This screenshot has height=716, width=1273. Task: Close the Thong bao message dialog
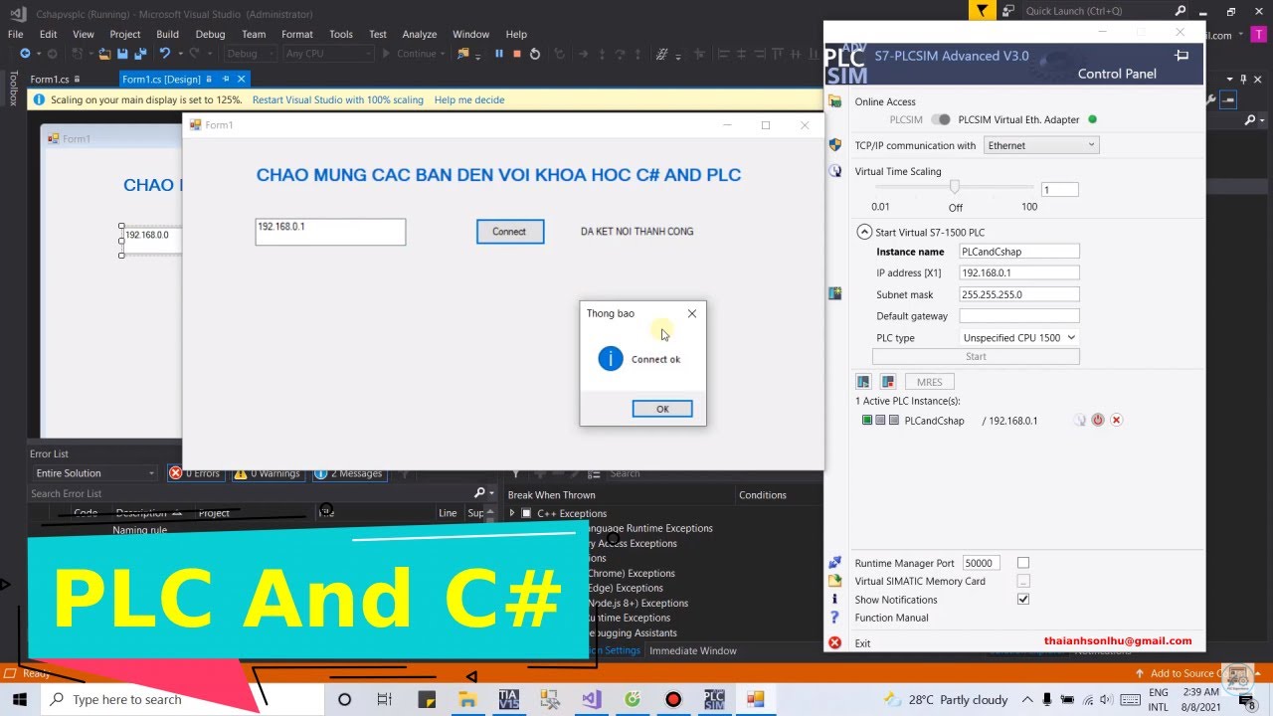692,313
